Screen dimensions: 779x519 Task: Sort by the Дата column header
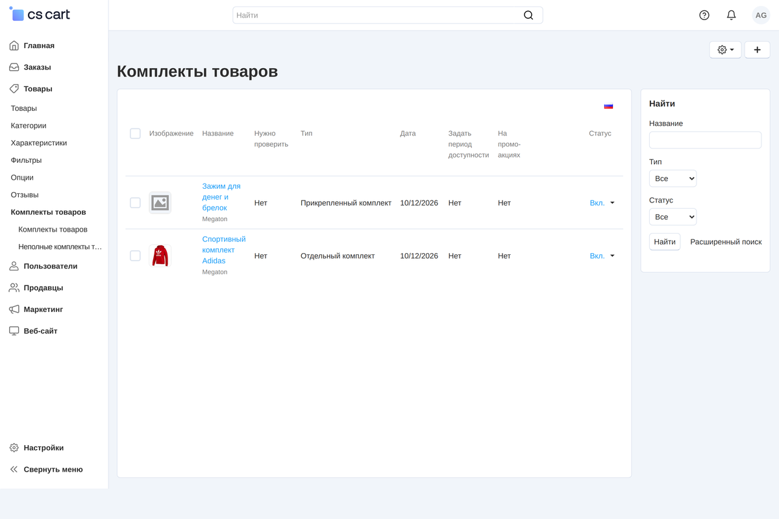click(x=408, y=134)
